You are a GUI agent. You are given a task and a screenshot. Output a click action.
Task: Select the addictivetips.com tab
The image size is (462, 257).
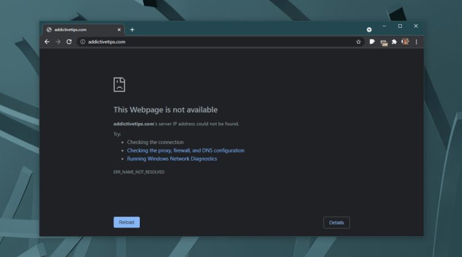[x=83, y=29]
